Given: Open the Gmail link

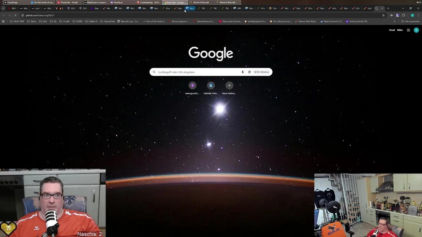Looking at the screenshot, I should 392,30.
